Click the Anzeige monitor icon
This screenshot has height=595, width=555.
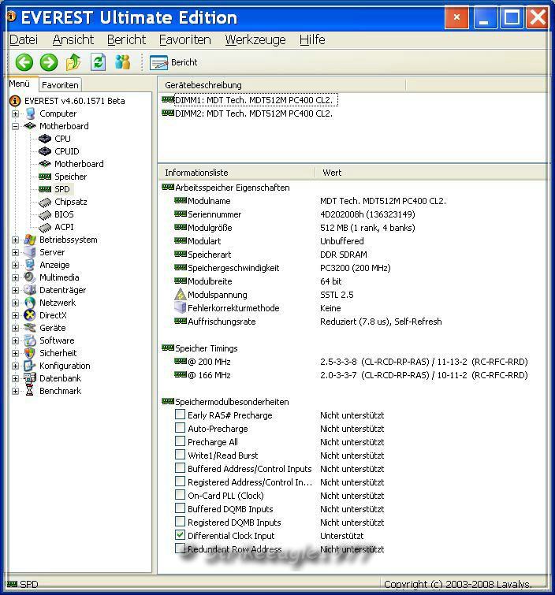(x=30, y=265)
